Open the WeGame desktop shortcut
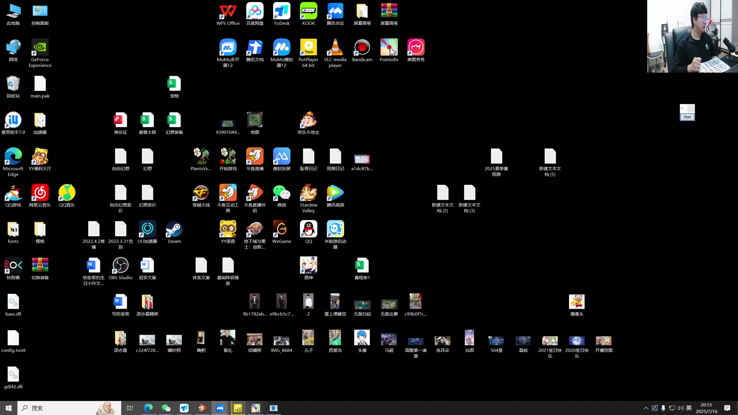Viewport: 738px width, 415px height. coord(281,232)
